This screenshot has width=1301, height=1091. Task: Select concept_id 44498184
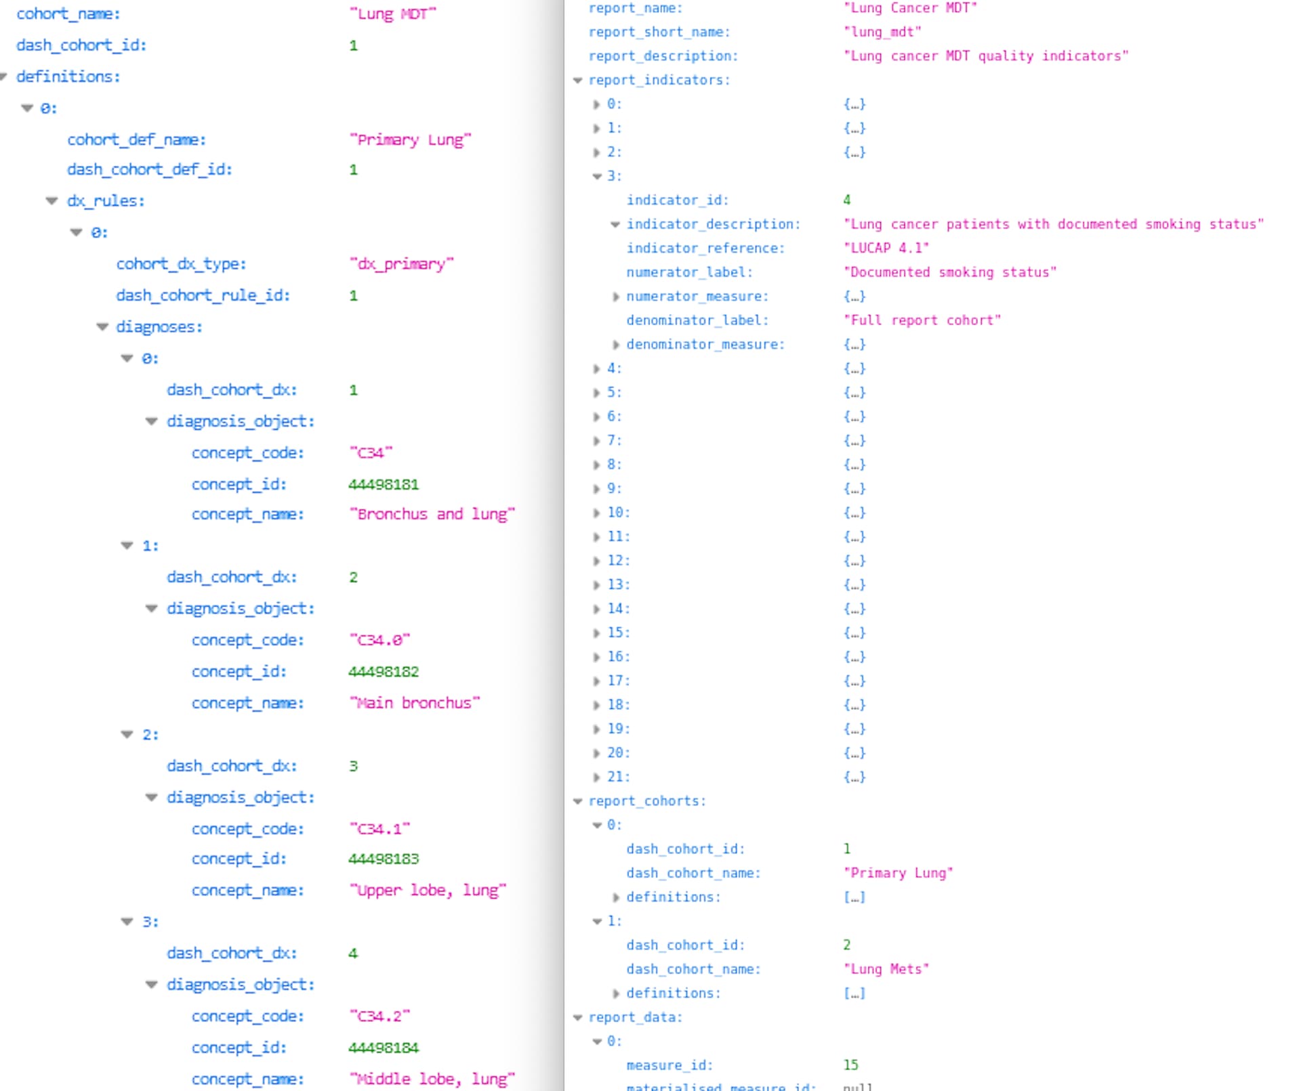click(x=384, y=1048)
